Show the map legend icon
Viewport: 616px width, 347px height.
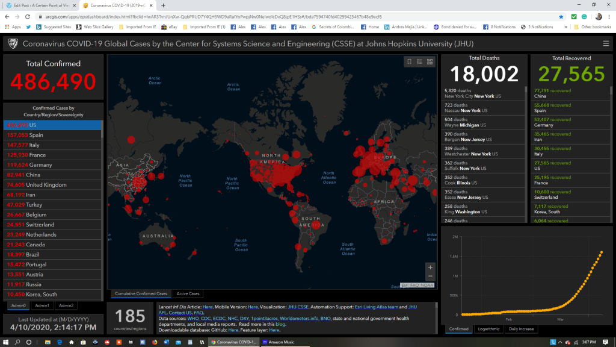[x=419, y=61]
